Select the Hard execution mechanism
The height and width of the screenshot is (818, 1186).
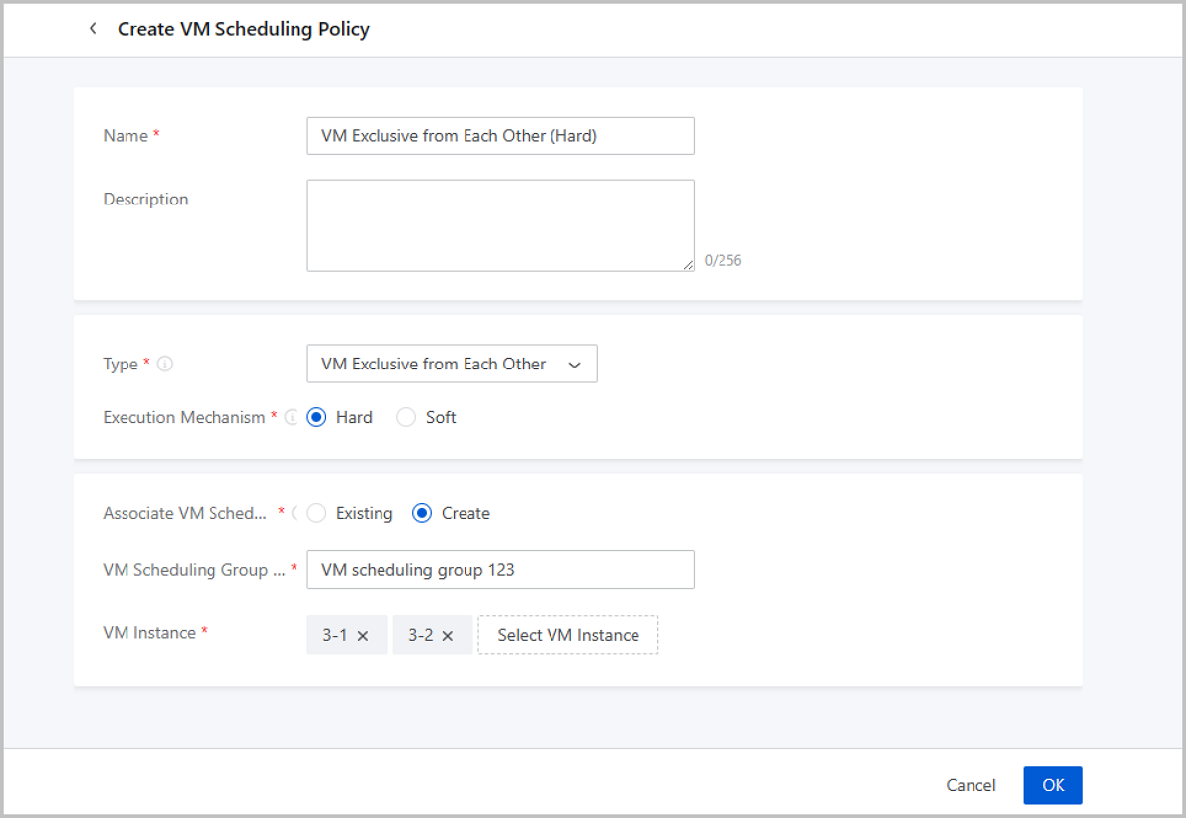tap(316, 417)
